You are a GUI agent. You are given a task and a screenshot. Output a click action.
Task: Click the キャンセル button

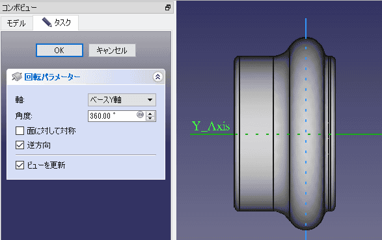tap(112, 51)
